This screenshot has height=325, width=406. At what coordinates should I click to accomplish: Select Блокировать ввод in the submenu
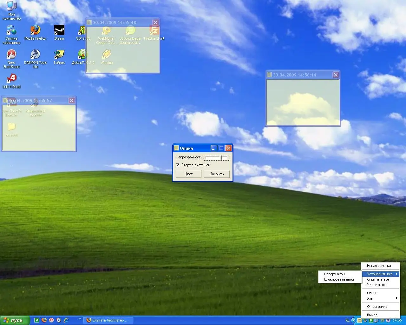tap(340, 279)
